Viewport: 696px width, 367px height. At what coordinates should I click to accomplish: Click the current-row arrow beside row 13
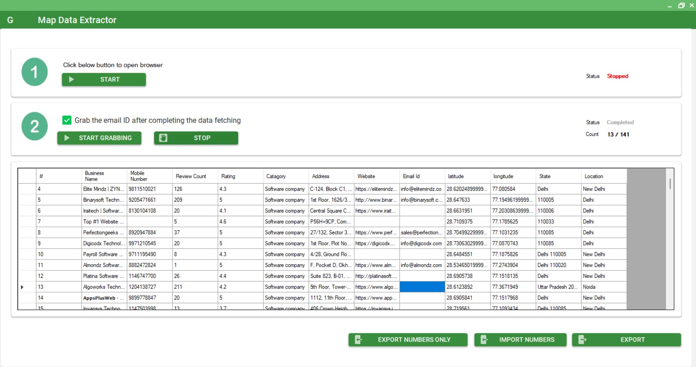[x=22, y=287]
